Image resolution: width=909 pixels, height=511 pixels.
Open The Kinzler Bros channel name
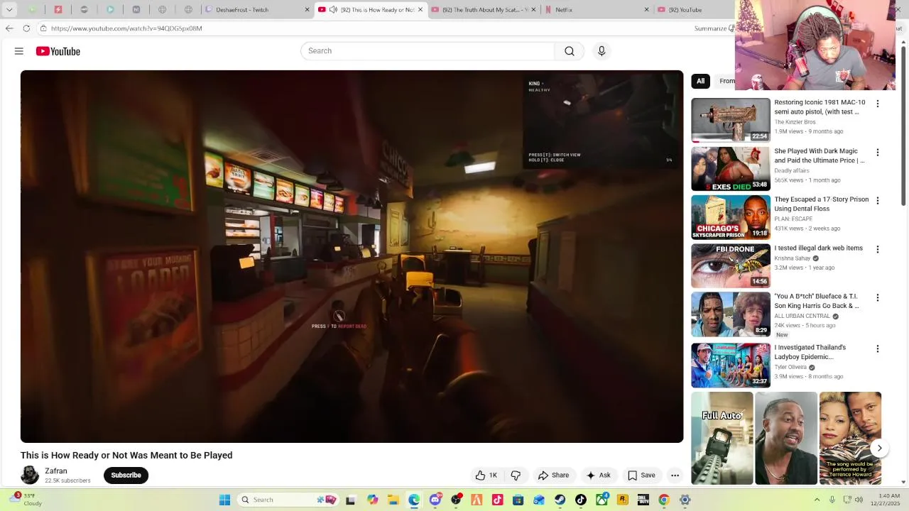(795, 122)
